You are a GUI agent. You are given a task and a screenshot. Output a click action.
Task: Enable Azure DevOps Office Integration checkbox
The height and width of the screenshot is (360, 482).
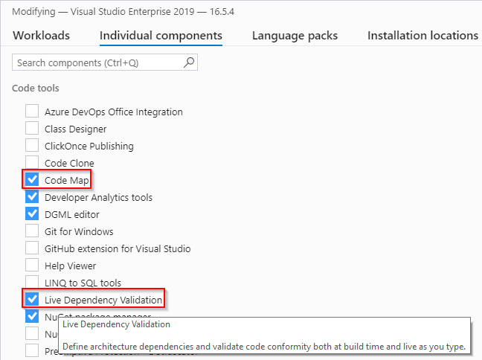pyautogui.click(x=32, y=111)
